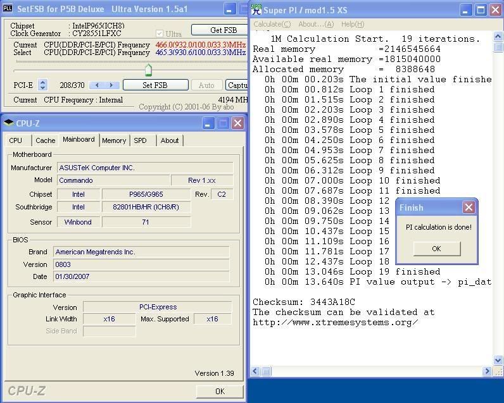Click the Set FSB button
Image resolution: width=504 pixels, height=403 pixels.
[156, 85]
